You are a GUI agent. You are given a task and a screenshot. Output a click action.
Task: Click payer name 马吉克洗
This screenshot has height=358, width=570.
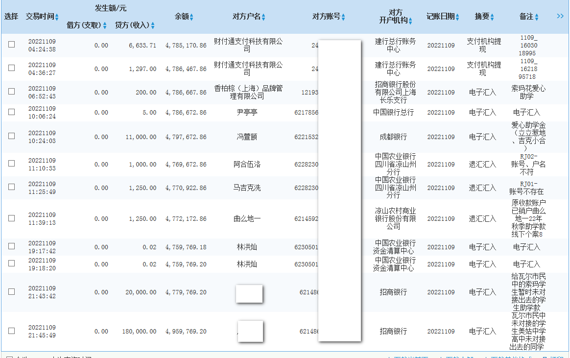(x=247, y=188)
